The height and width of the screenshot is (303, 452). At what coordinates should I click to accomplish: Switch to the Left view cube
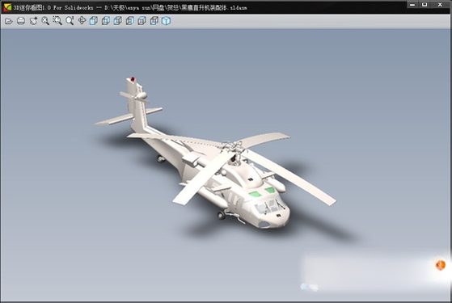coord(117,21)
